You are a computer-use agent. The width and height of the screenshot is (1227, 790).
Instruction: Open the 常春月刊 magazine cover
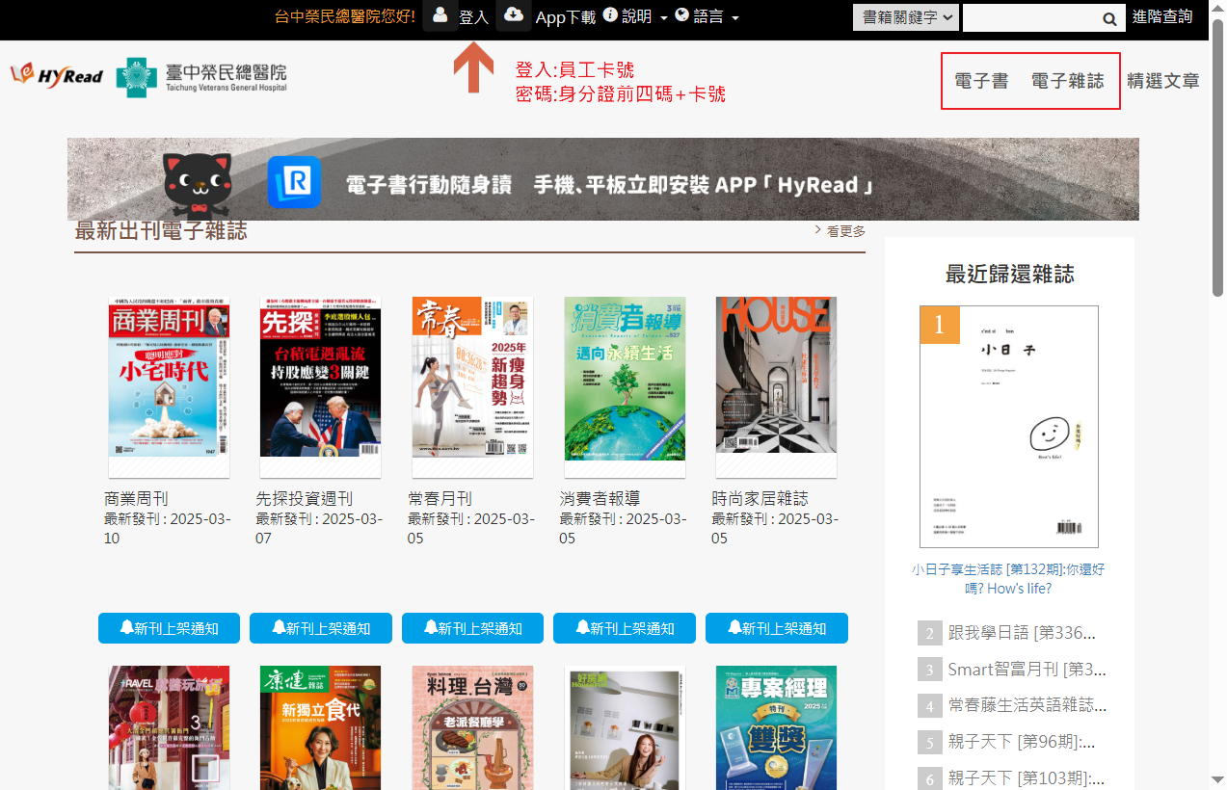[x=472, y=387]
